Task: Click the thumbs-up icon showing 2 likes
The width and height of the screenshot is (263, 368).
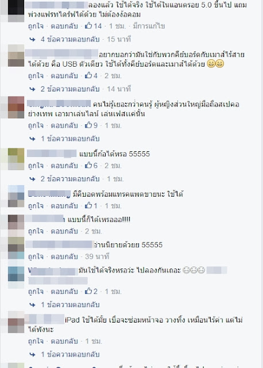Action: pyautogui.click(x=88, y=291)
